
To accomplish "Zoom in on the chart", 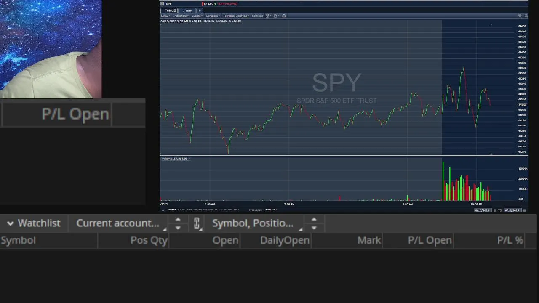I will [520, 16].
